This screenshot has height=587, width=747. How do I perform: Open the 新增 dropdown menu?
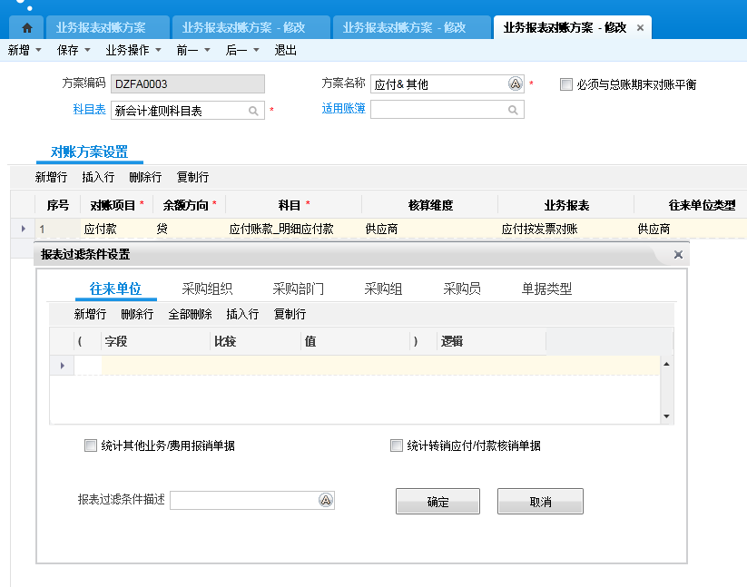pyautogui.click(x=25, y=51)
